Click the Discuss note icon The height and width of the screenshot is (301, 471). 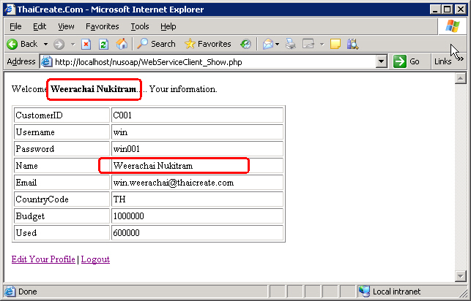click(x=335, y=45)
